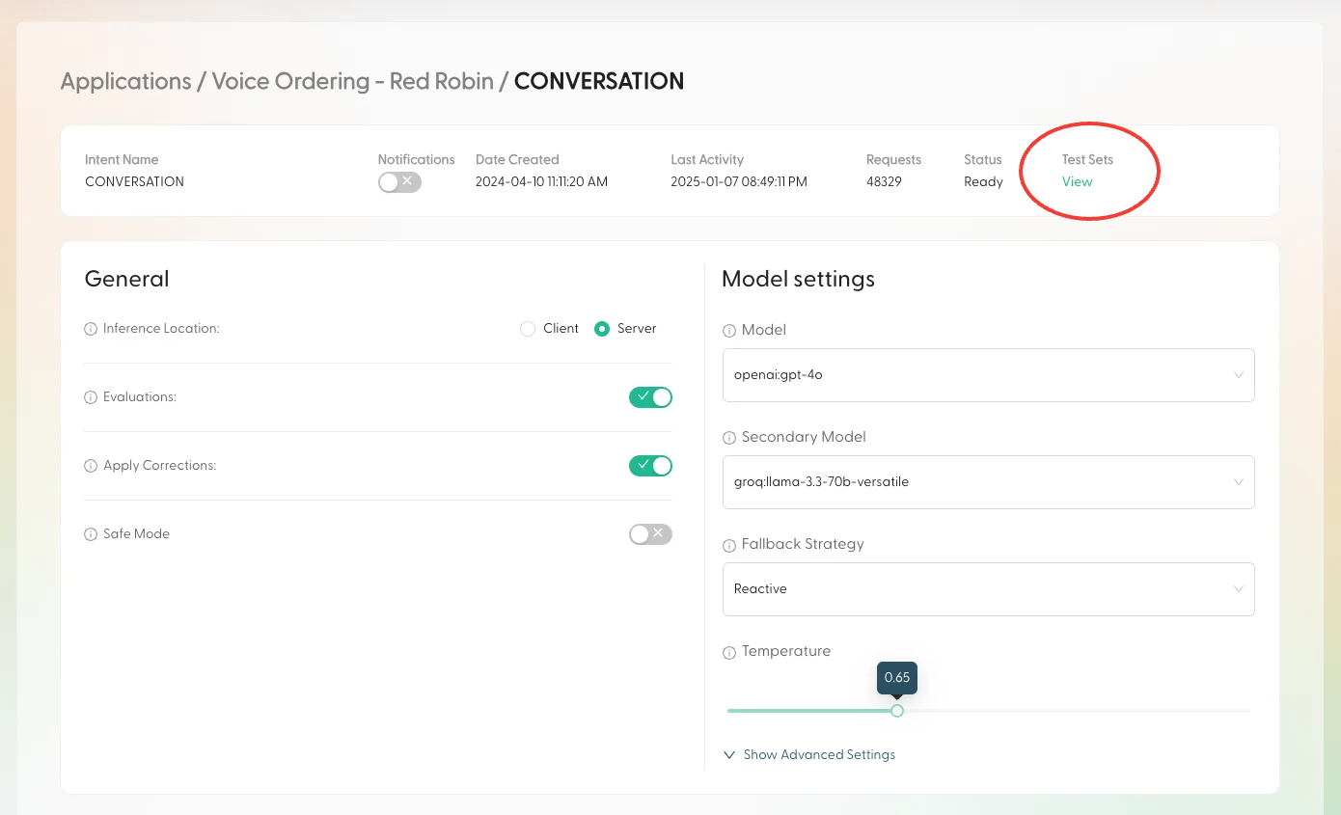
Task: Open the Model dropdown showing openai:gpt-4o
Action: 988,375
